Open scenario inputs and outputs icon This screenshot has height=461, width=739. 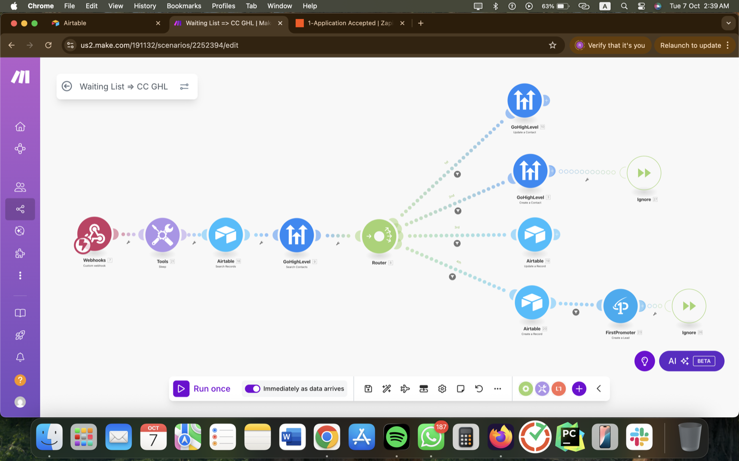click(424, 389)
